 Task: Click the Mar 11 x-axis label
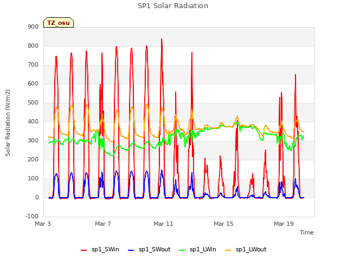(x=163, y=224)
